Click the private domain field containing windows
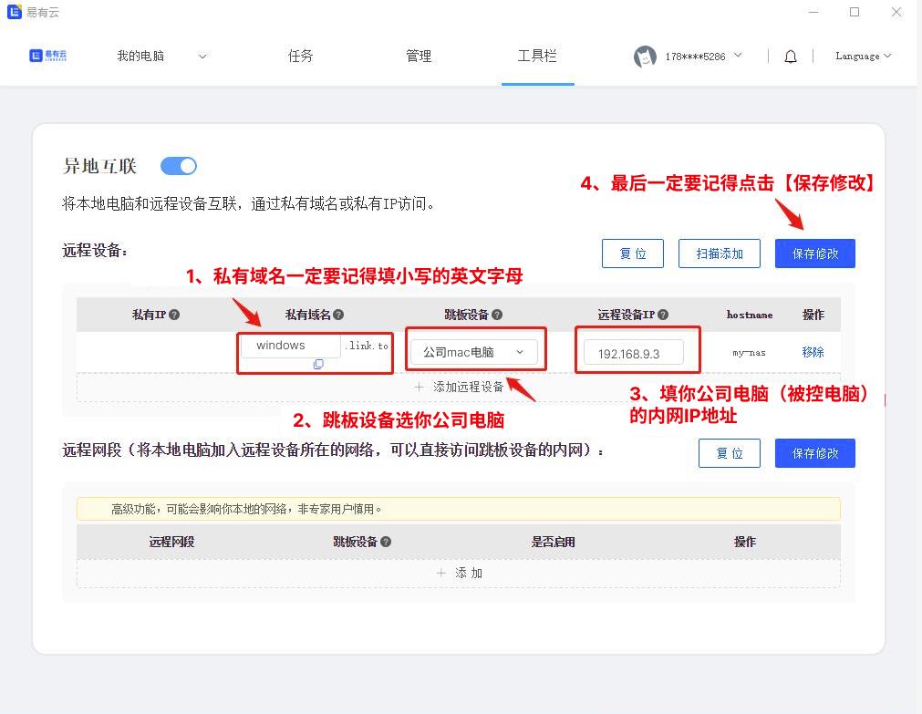This screenshot has width=922, height=714. (x=291, y=346)
